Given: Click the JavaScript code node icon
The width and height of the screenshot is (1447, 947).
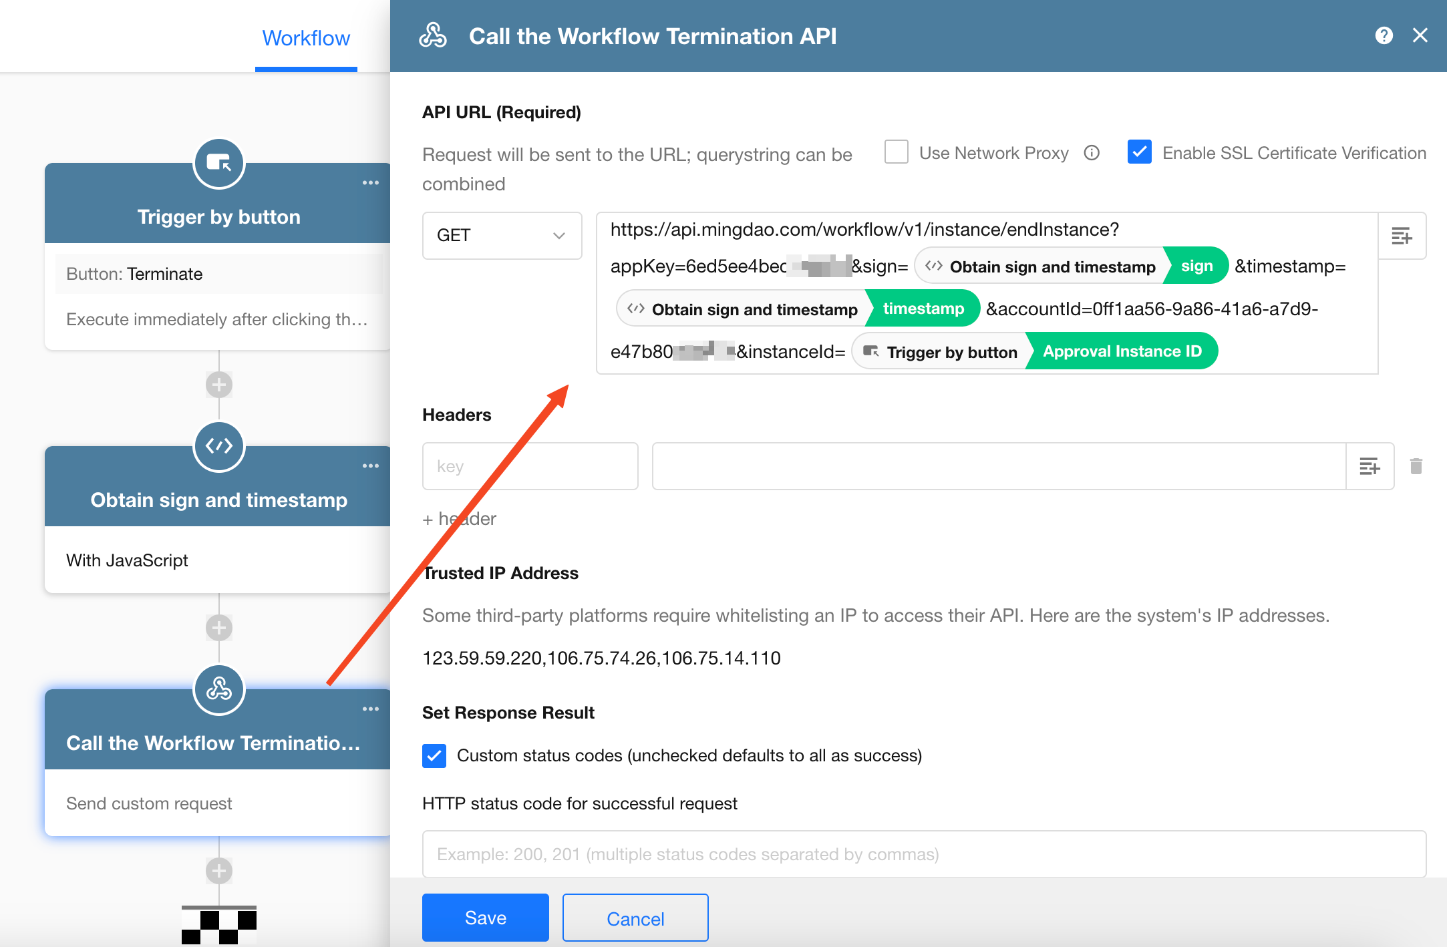Looking at the screenshot, I should 219,446.
